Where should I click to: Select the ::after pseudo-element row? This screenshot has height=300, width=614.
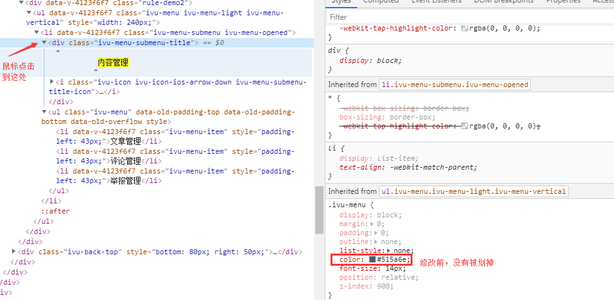(x=55, y=211)
